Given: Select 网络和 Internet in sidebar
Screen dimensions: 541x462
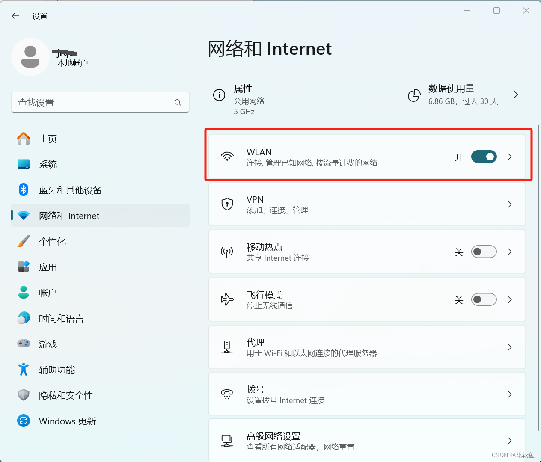Looking at the screenshot, I should 100,216.
